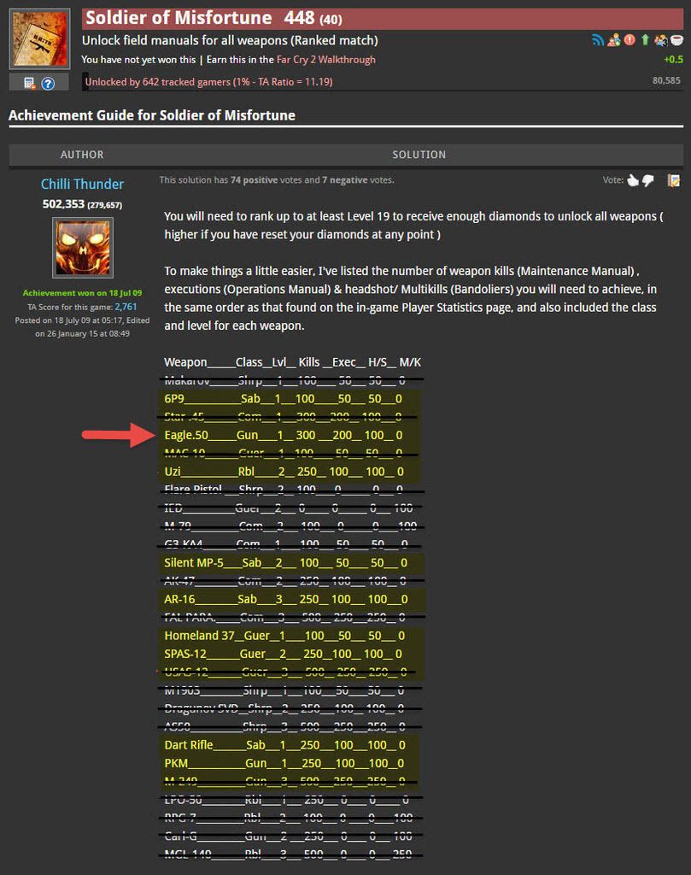Vote thumbs down on the solution
691x875 pixels.
(x=648, y=180)
